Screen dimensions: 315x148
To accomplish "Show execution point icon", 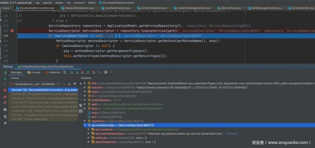I will [65, 72].
